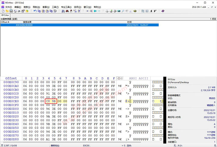Sort results by the Offset column header
Image resolution: width=217 pixels, height=147 pixels.
point(5,22)
